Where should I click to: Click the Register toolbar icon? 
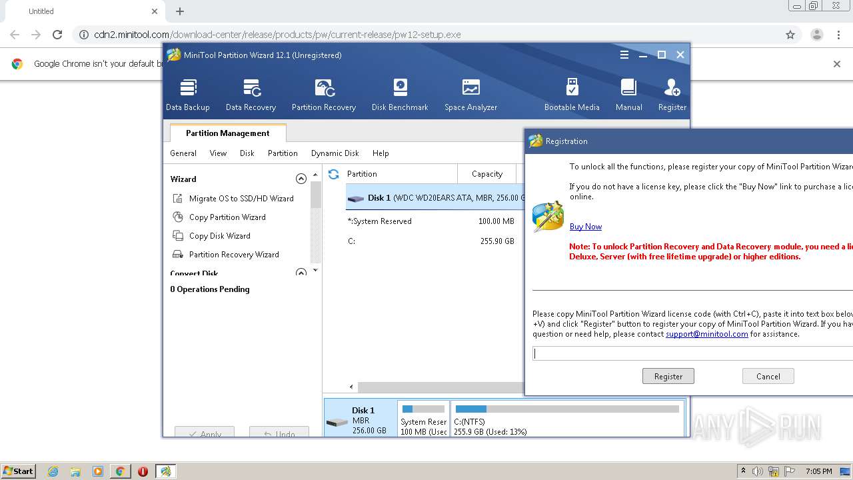coord(672,95)
